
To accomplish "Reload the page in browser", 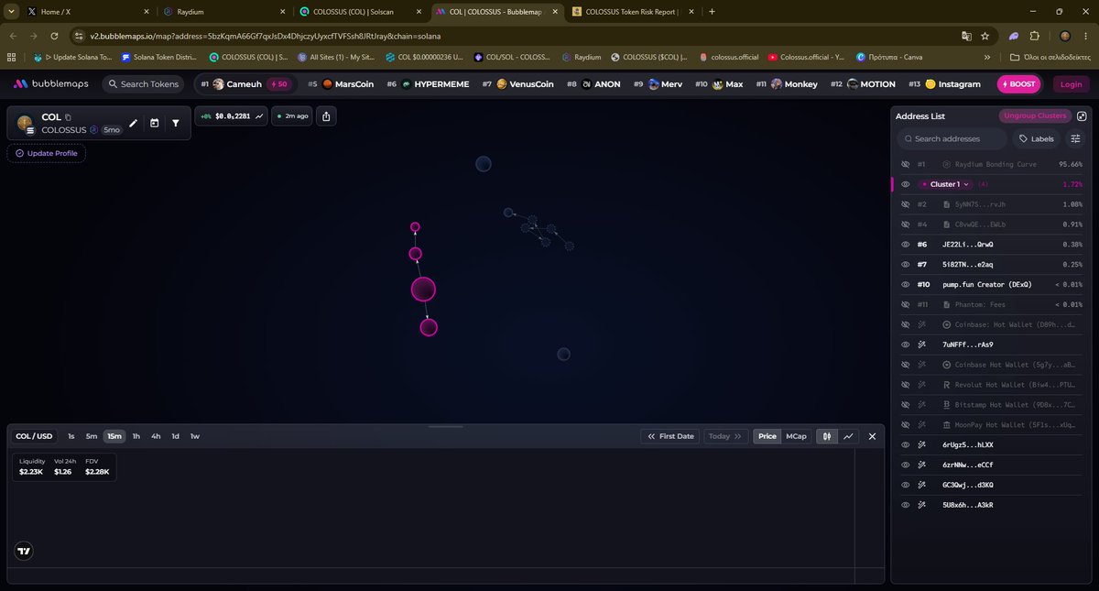I will (55, 36).
